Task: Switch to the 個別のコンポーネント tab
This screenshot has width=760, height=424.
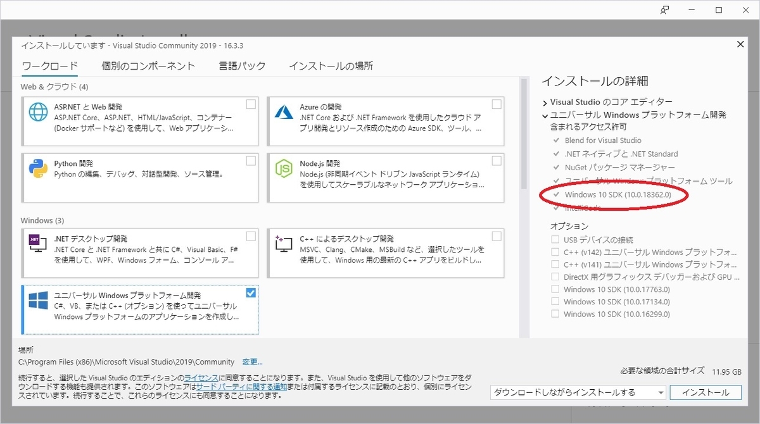Action: [x=148, y=66]
